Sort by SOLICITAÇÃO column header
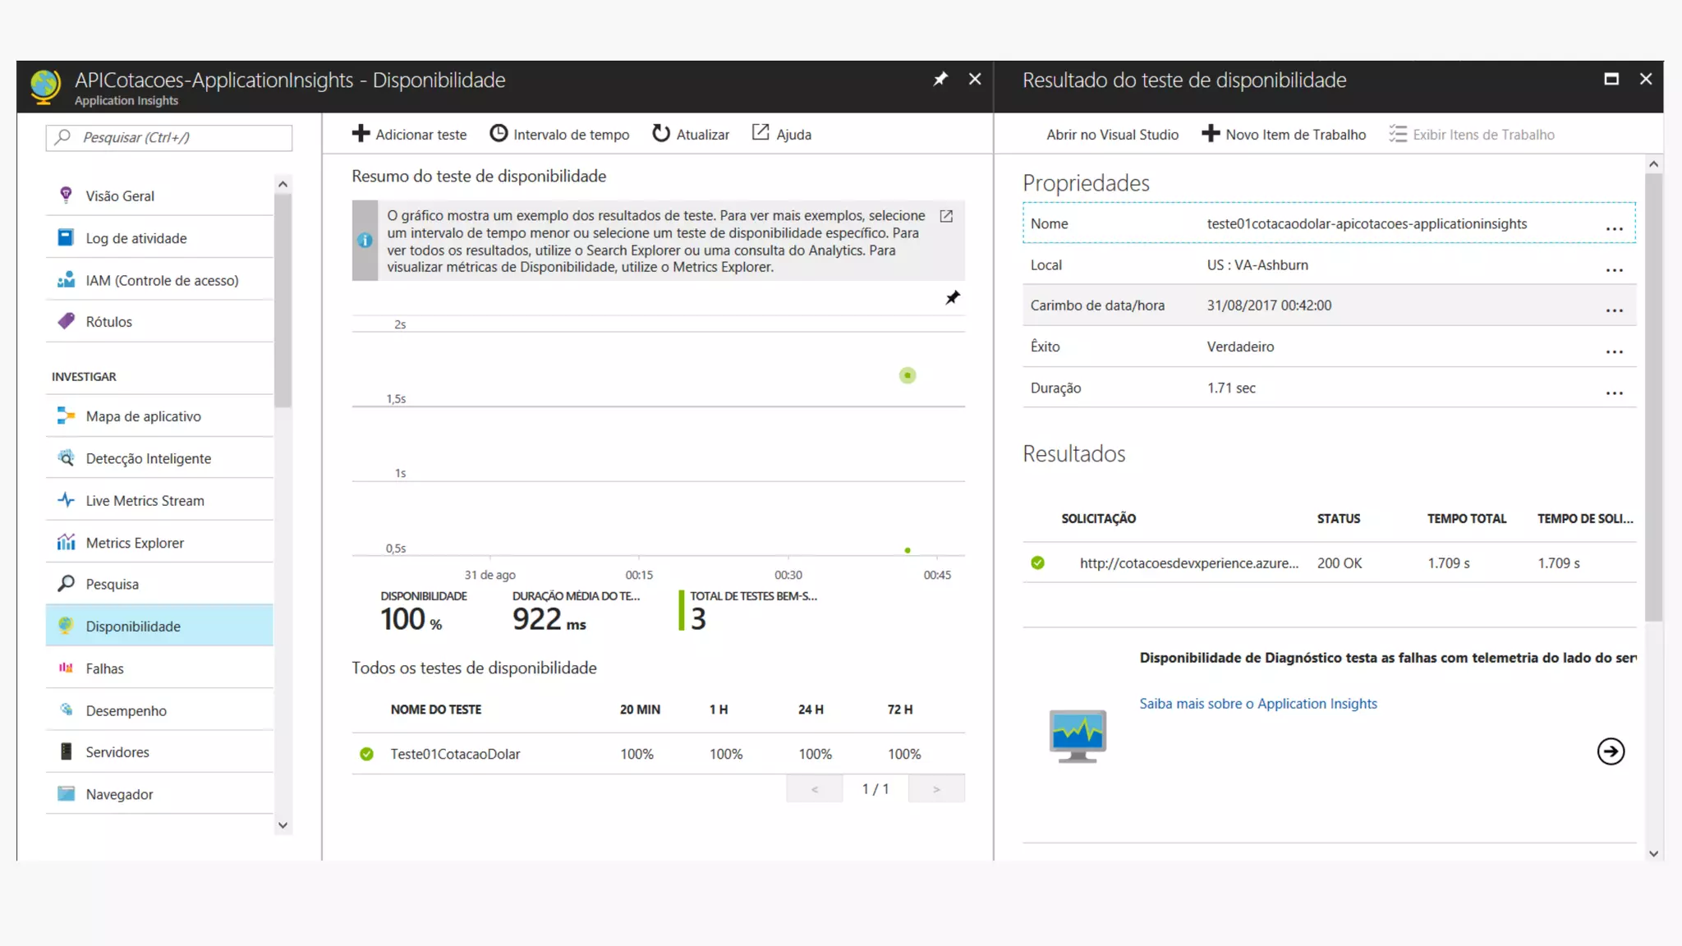Screen dimensions: 1682x946 [x=1098, y=518]
